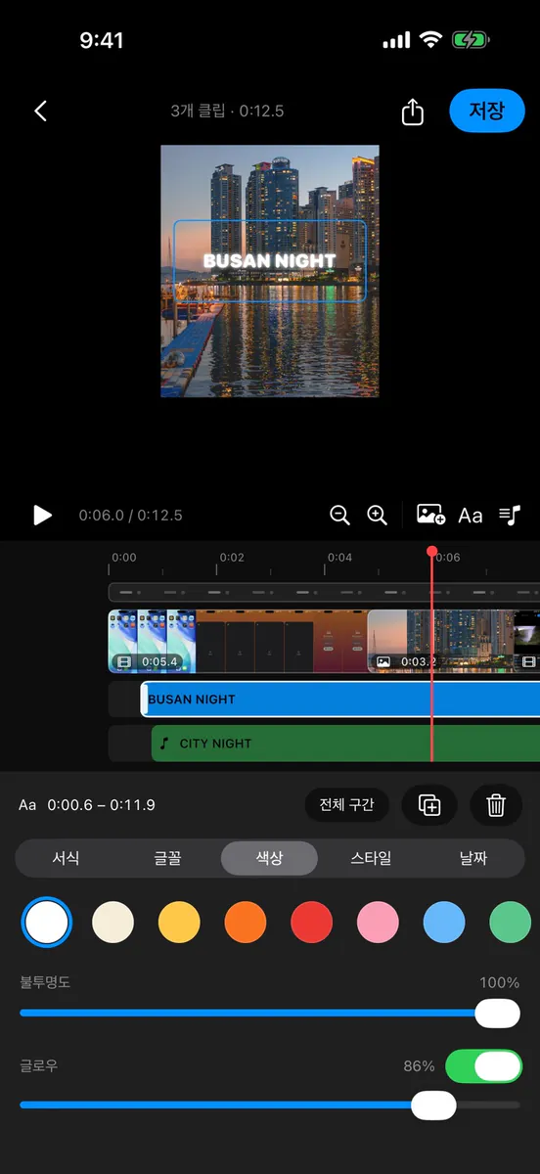Tap the 3개 클립 · 0:12.5 title
540x1174 pixels.
pos(227,112)
